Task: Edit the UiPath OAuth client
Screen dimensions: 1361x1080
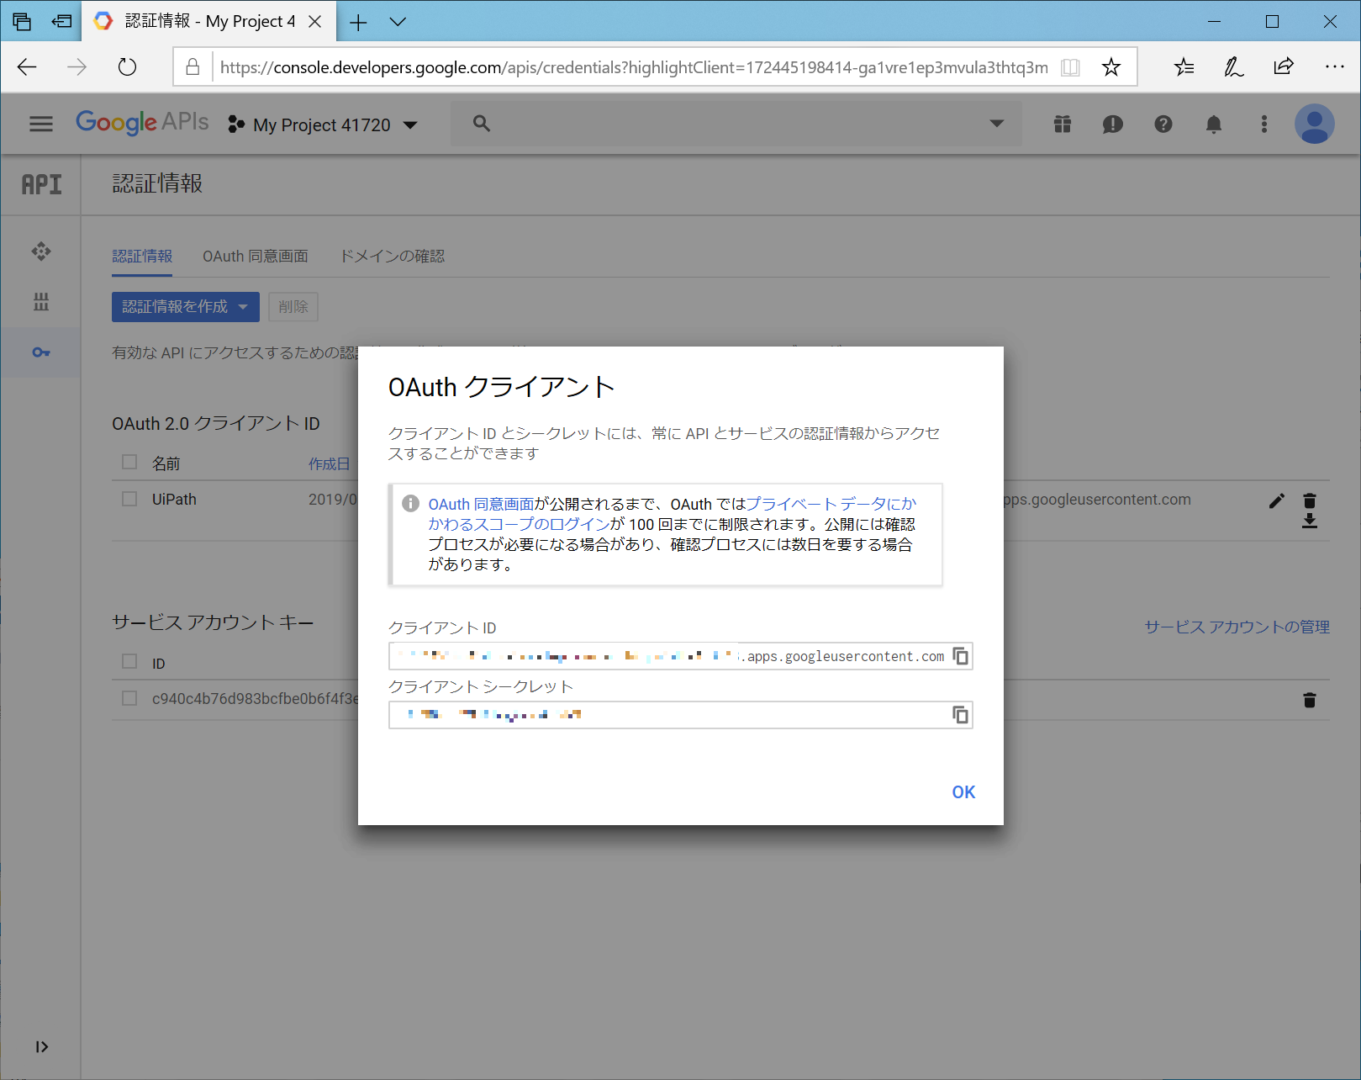Action: pyautogui.click(x=1277, y=500)
